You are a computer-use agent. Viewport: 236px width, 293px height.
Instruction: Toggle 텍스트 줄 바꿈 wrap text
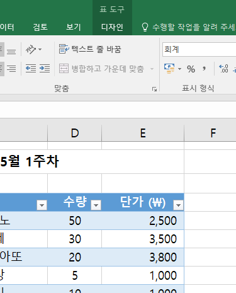[90, 49]
